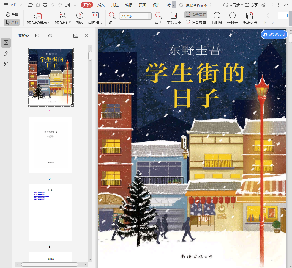
Task: Click thumbnail panel vertical scrollbar handle
Action: click(x=90, y=56)
